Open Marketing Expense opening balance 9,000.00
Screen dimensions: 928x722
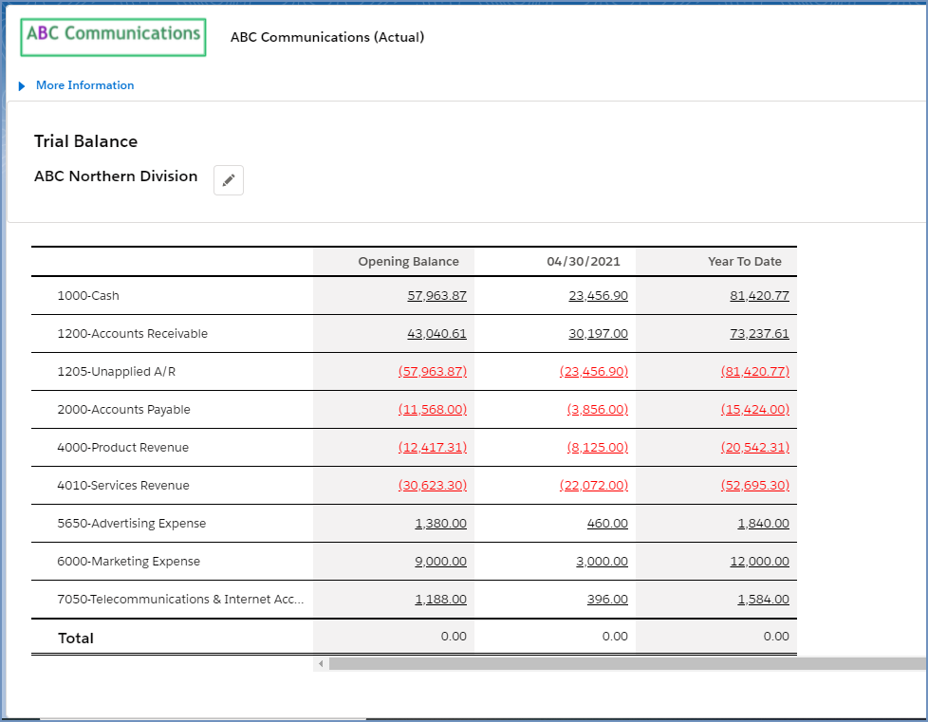[440, 562]
